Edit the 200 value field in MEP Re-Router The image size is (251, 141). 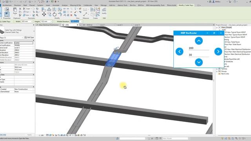[199, 48]
